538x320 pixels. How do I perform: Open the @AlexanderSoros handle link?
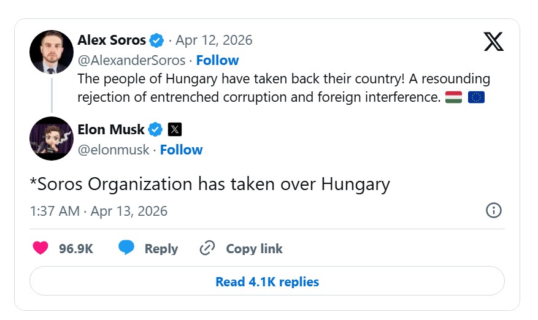pos(131,60)
